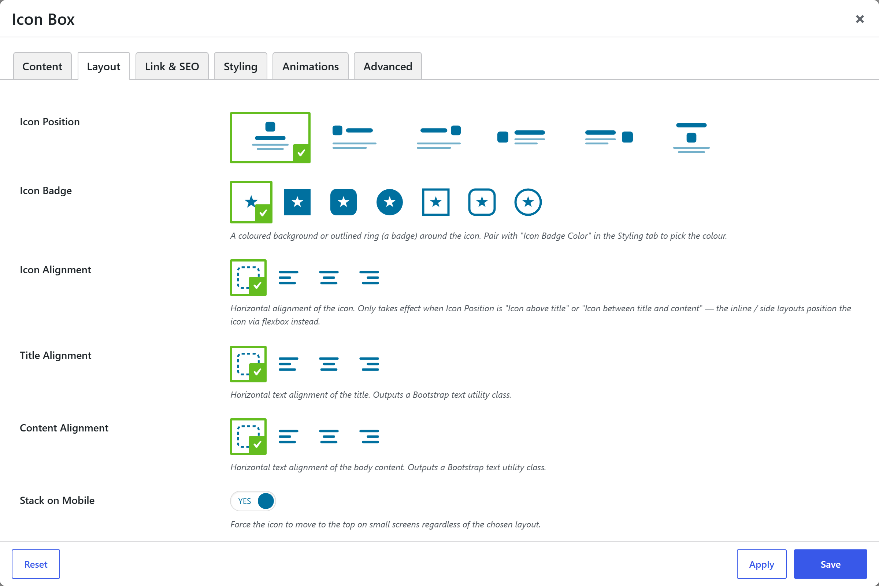Go to the Styling tab
The image size is (879, 586).
point(240,66)
